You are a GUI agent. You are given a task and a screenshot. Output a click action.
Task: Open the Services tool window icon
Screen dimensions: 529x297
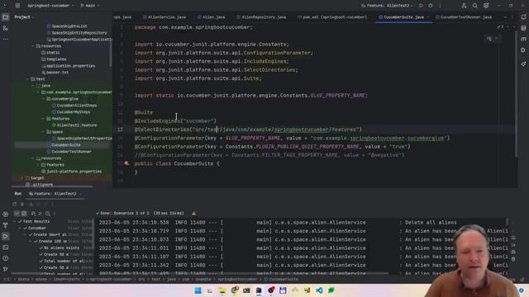[6, 214]
